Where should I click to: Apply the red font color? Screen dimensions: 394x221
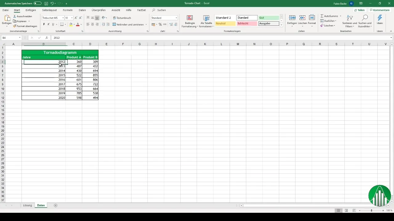point(78,24)
